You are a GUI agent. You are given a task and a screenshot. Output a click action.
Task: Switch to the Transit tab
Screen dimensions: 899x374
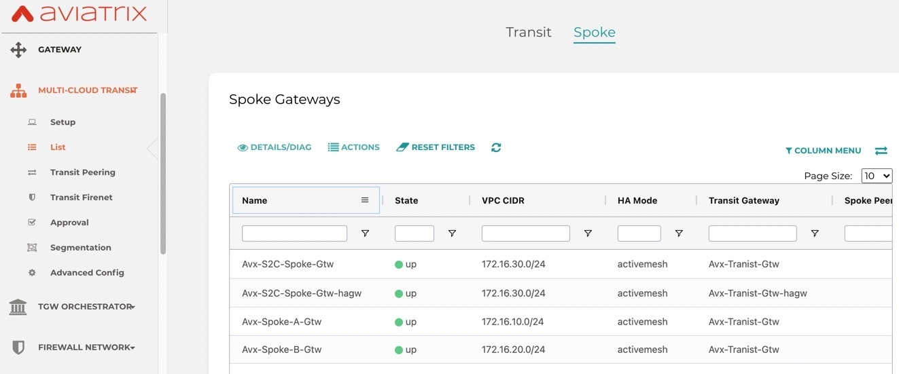pos(529,32)
